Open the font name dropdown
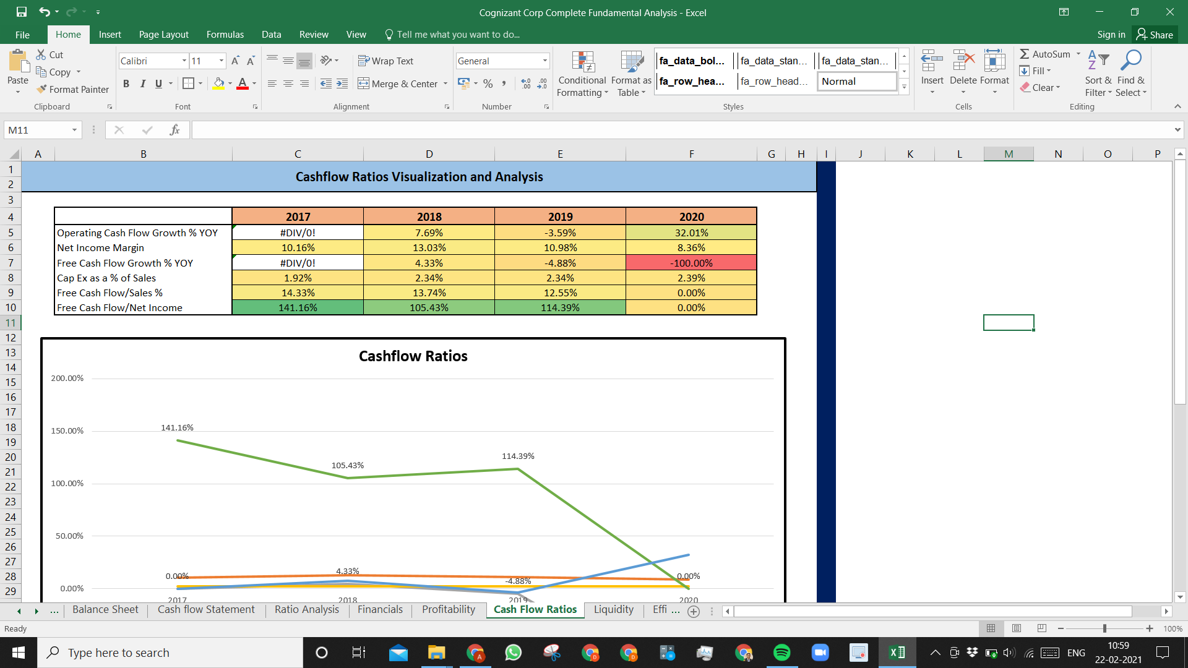 184,61
